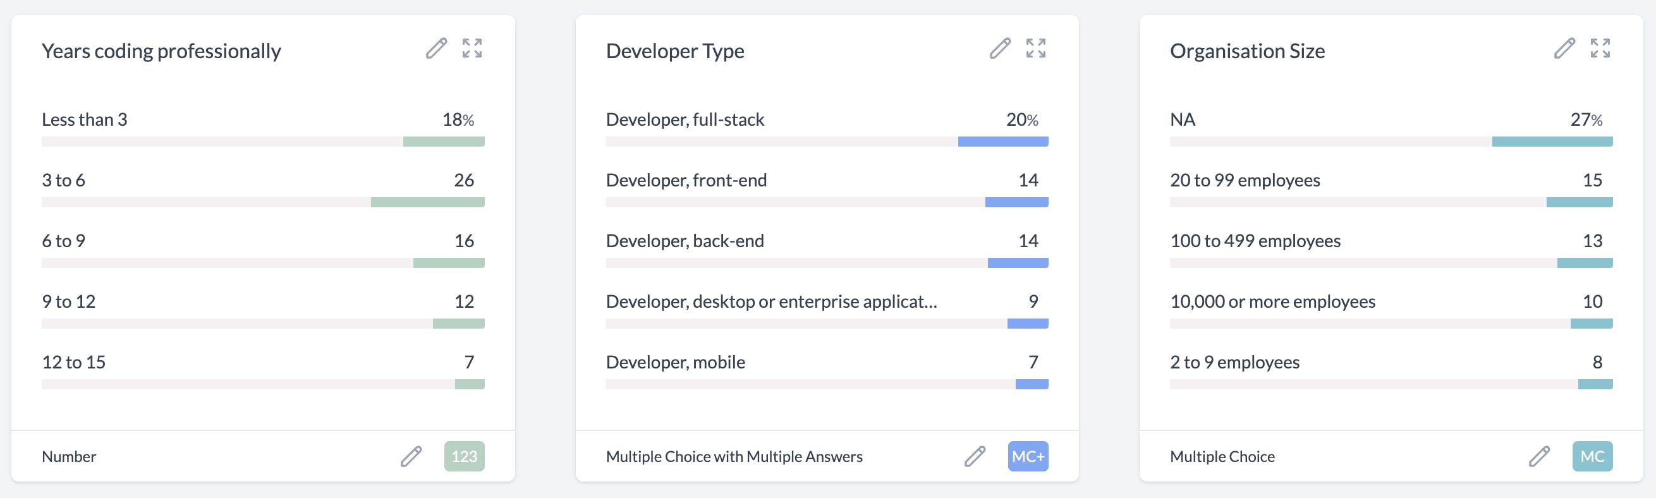The image size is (1656, 498).
Task: Expand the Developer Type card fullscreen
Action: point(1036,48)
